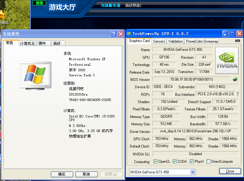Click the Driver Version field

(x=196, y=131)
